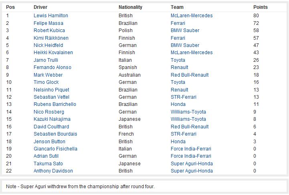Click the BMW Sauber link in Kubica's row

[x=185, y=30]
